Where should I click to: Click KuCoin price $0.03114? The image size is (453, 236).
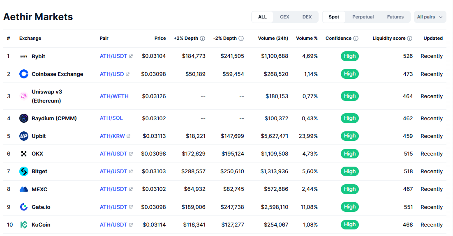coord(154,225)
